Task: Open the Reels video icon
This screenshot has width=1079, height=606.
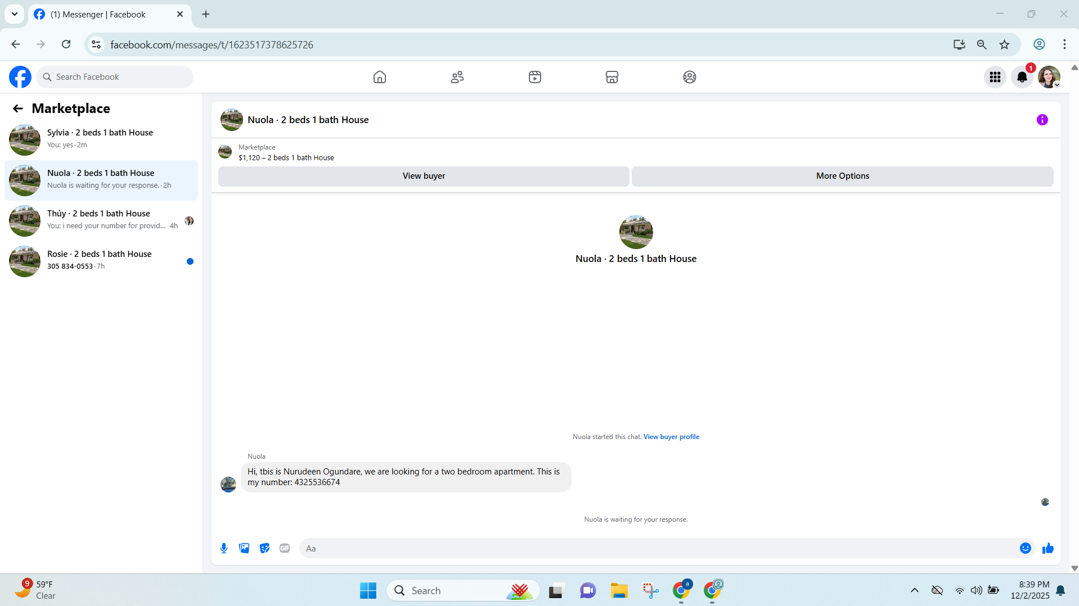Action: point(535,77)
